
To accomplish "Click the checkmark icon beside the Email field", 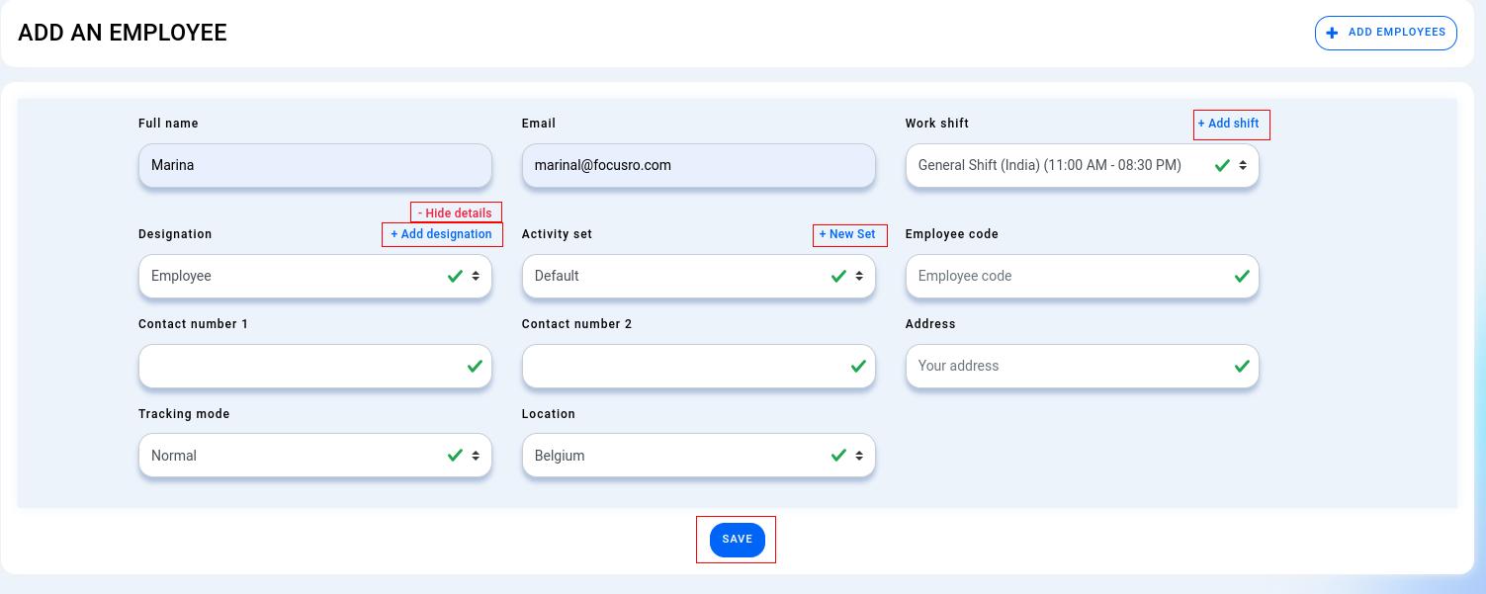I will point(859,165).
